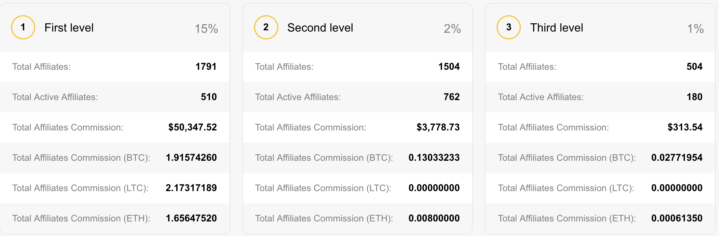Click the 15% commission rate label

(206, 29)
